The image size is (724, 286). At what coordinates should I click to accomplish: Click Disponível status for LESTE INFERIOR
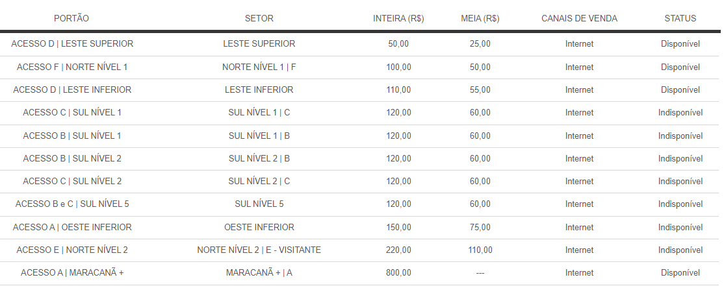[x=680, y=89]
